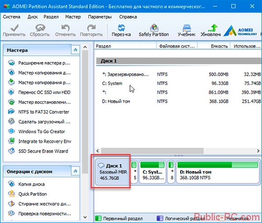Select small partition block marked 8
Screen dimensions: 262x223
point(171,172)
